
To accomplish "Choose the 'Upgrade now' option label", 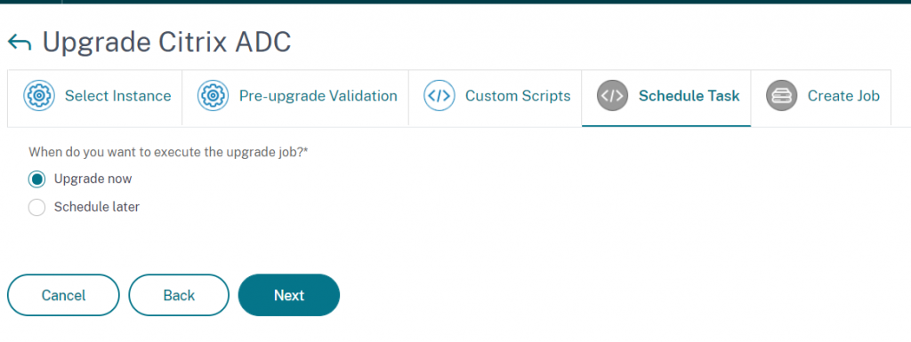I will tap(93, 179).
